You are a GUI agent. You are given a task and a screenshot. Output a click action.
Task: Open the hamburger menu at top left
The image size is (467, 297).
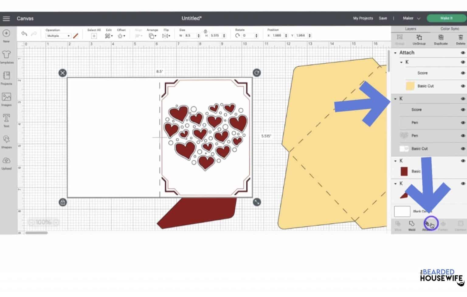[x=6, y=18]
